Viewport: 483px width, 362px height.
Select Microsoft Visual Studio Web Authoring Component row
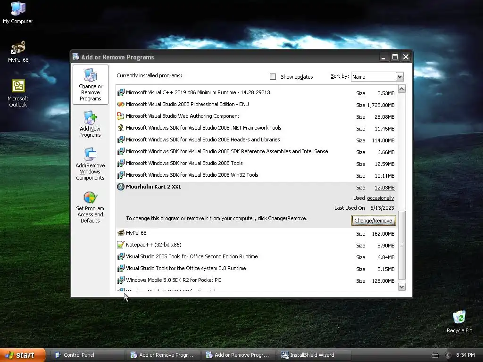click(x=257, y=116)
